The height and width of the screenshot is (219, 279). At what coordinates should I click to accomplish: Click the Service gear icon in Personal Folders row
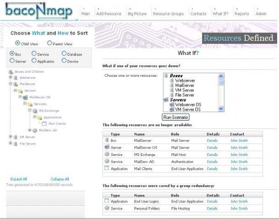click(107, 208)
